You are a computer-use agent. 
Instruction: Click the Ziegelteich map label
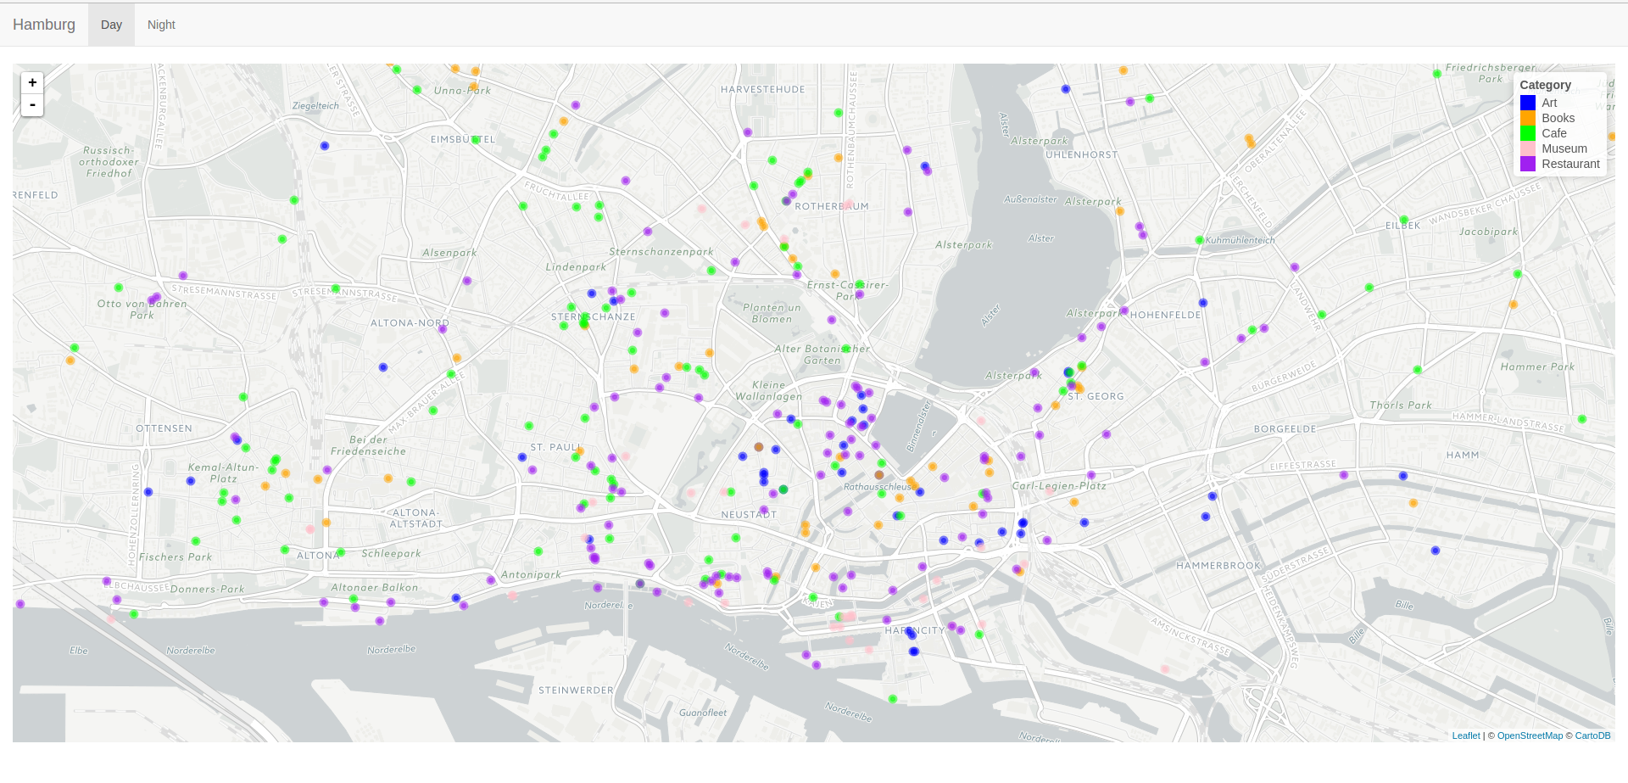click(315, 106)
